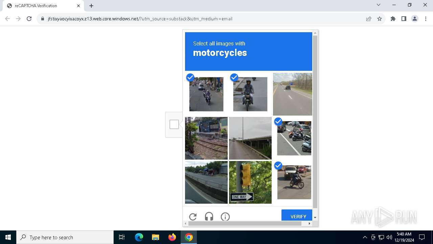Reload the captcha challenge images
This screenshot has width=433, height=244.
[x=193, y=217]
